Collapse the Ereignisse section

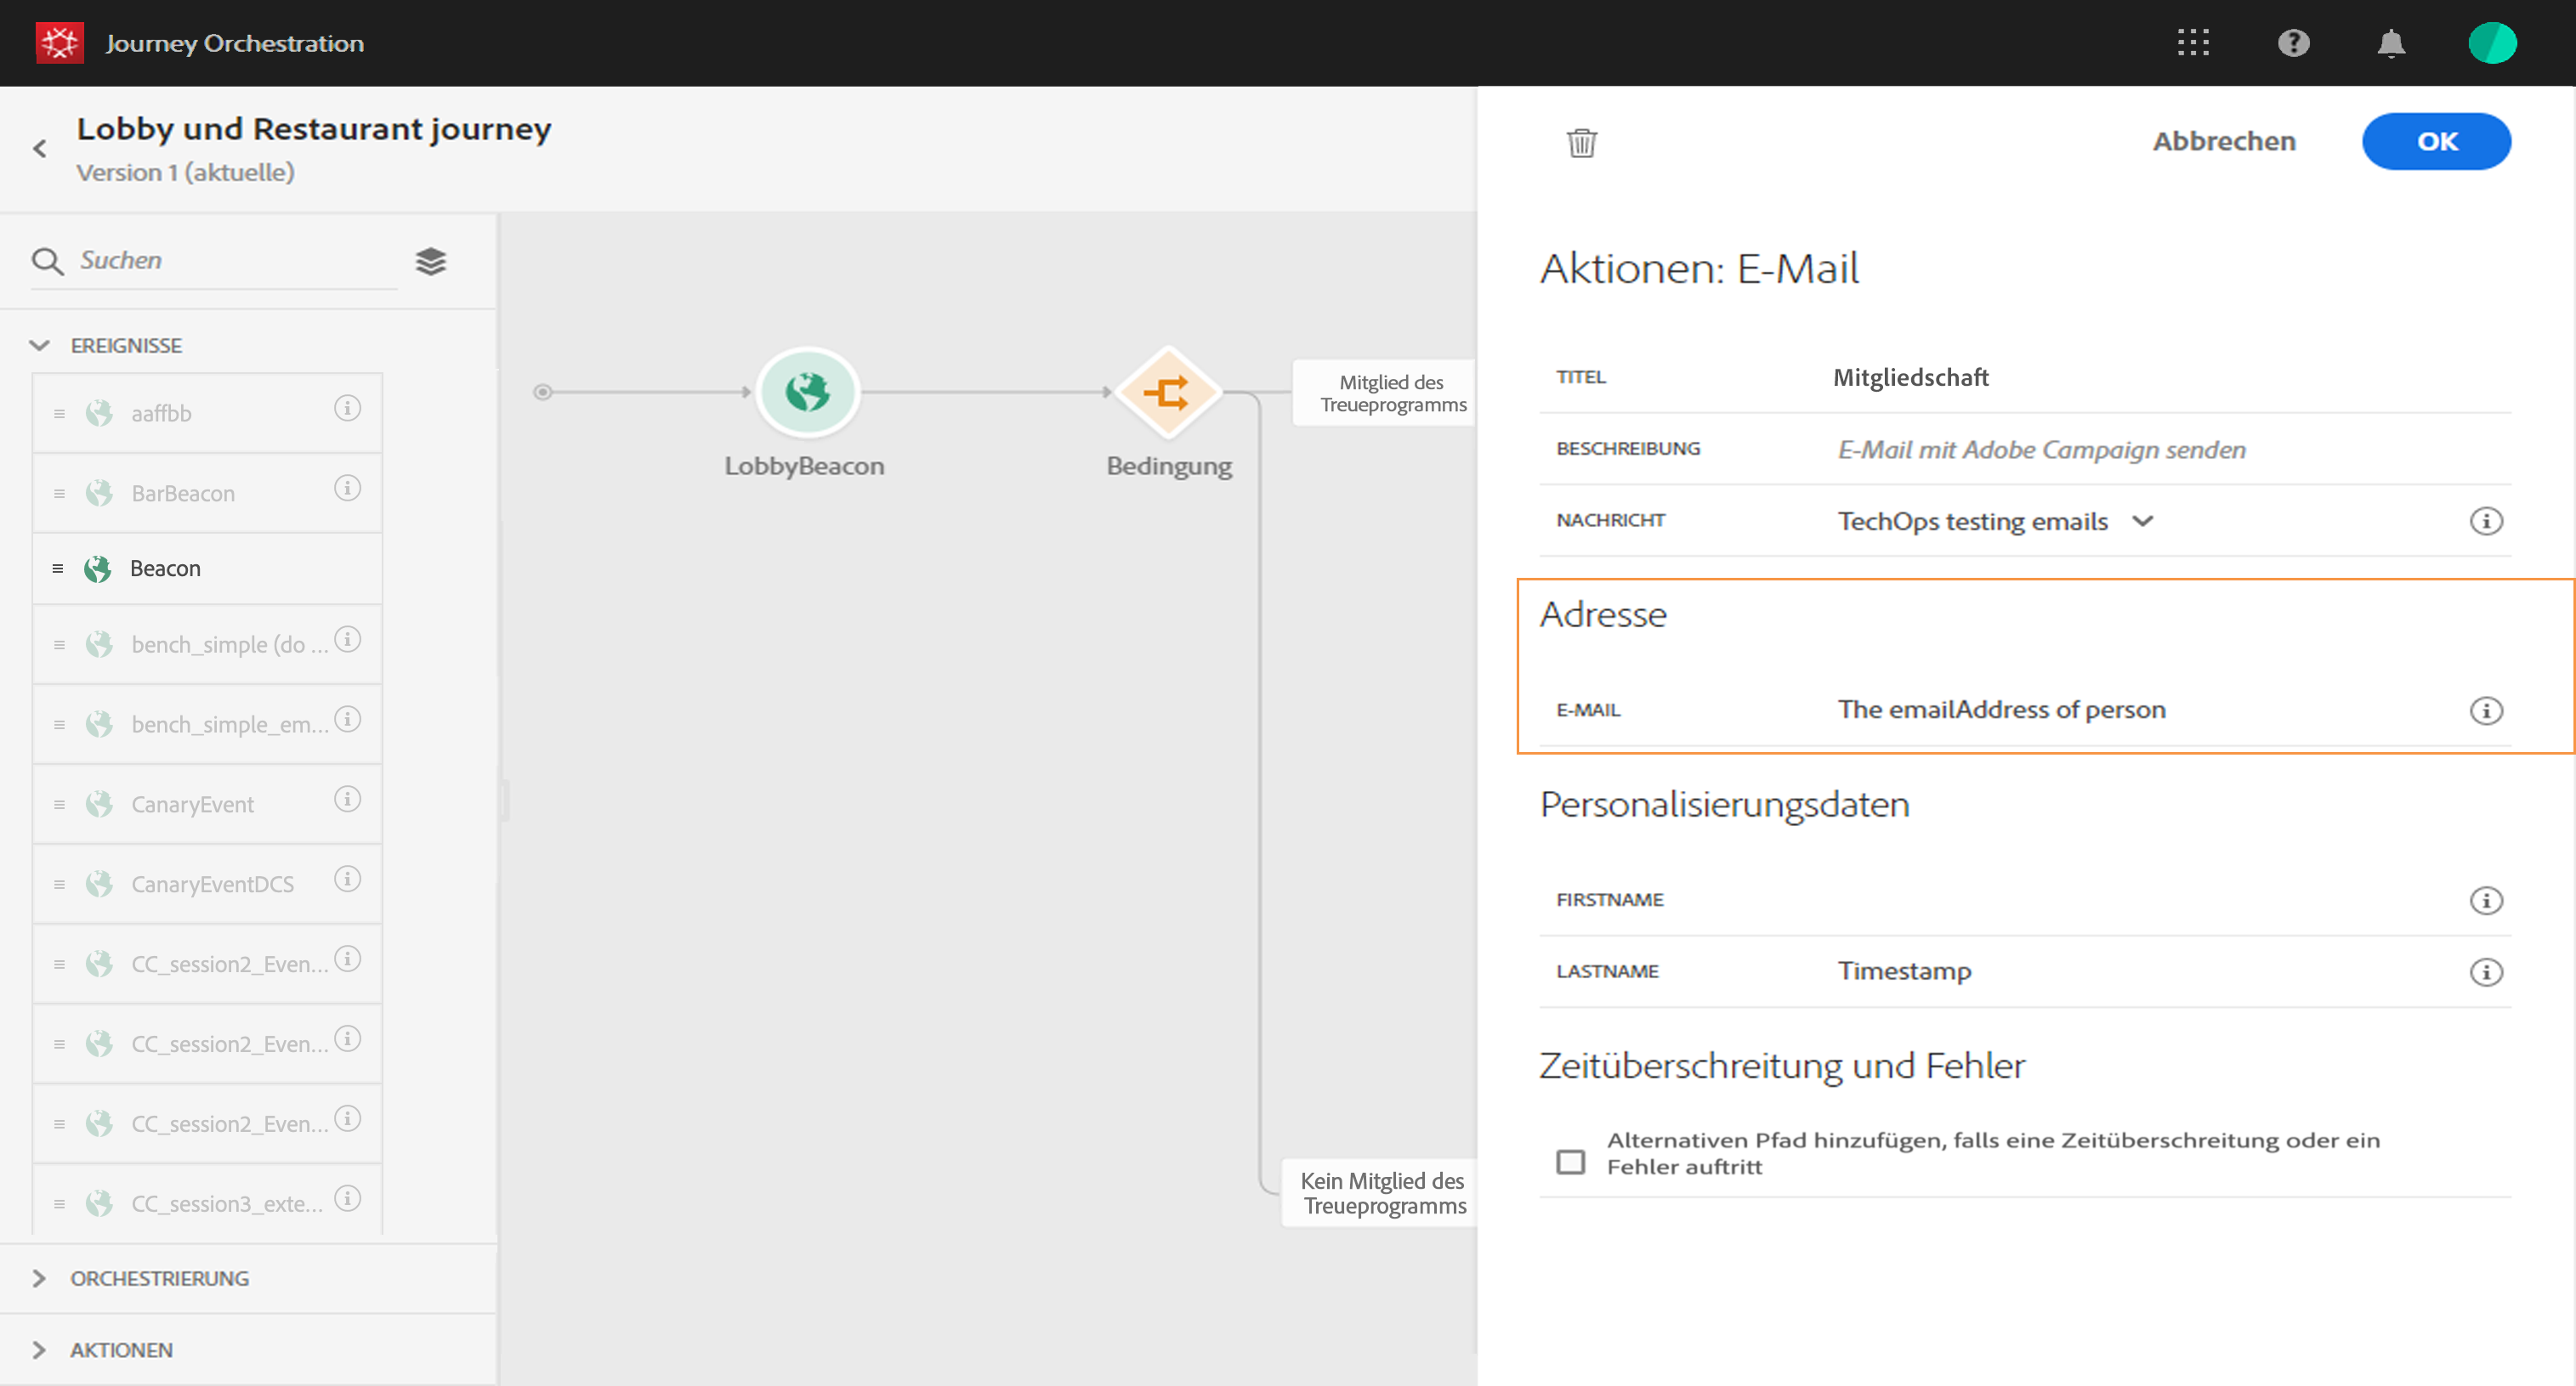tap(39, 346)
